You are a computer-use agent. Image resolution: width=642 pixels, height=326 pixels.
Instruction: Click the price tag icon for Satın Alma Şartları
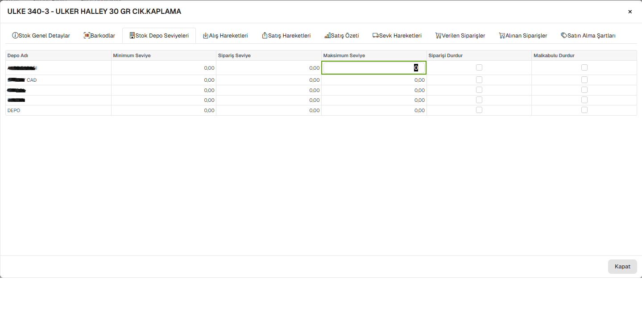coord(564,36)
